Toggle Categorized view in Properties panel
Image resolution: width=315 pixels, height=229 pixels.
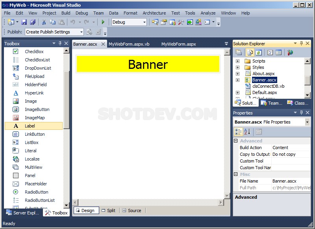point(238,132)
